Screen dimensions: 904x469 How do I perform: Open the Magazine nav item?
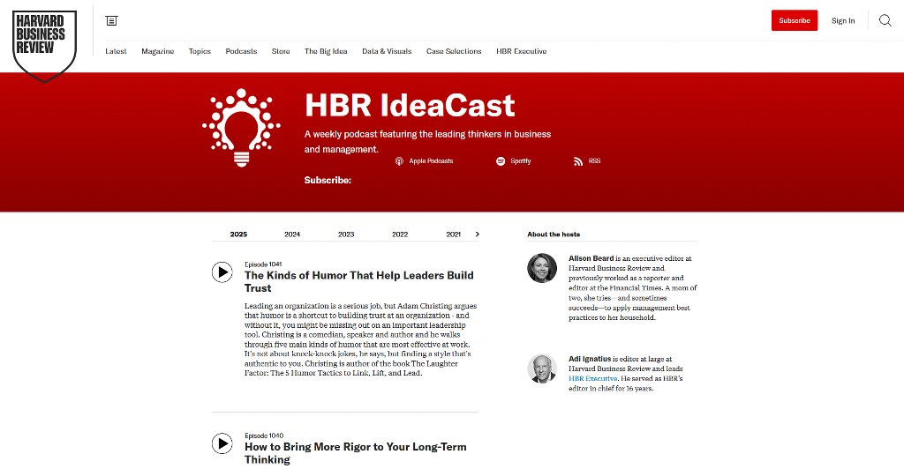click(157, 51)
